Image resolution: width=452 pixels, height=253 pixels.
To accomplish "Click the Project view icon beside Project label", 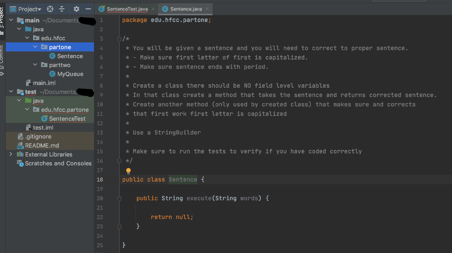I will click(x=13, y=9).
